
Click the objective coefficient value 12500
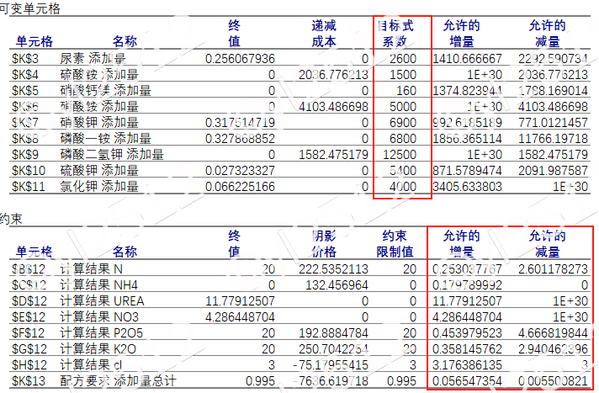399,155
